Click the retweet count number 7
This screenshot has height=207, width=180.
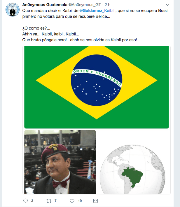(x=55, y=201)
